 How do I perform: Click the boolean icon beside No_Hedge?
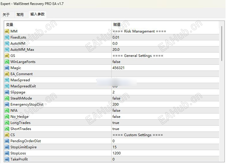[7, 117]
